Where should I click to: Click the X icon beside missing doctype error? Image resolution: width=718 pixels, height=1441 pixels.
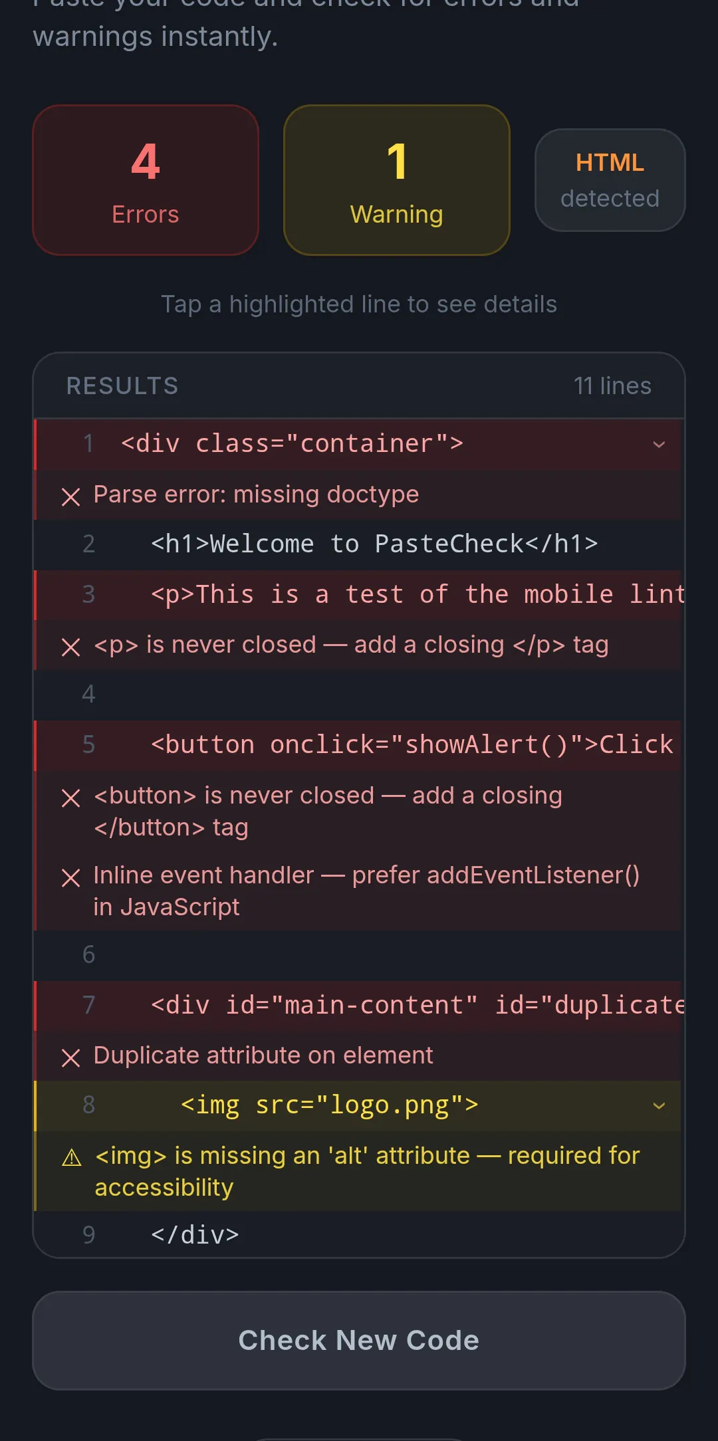70,497
